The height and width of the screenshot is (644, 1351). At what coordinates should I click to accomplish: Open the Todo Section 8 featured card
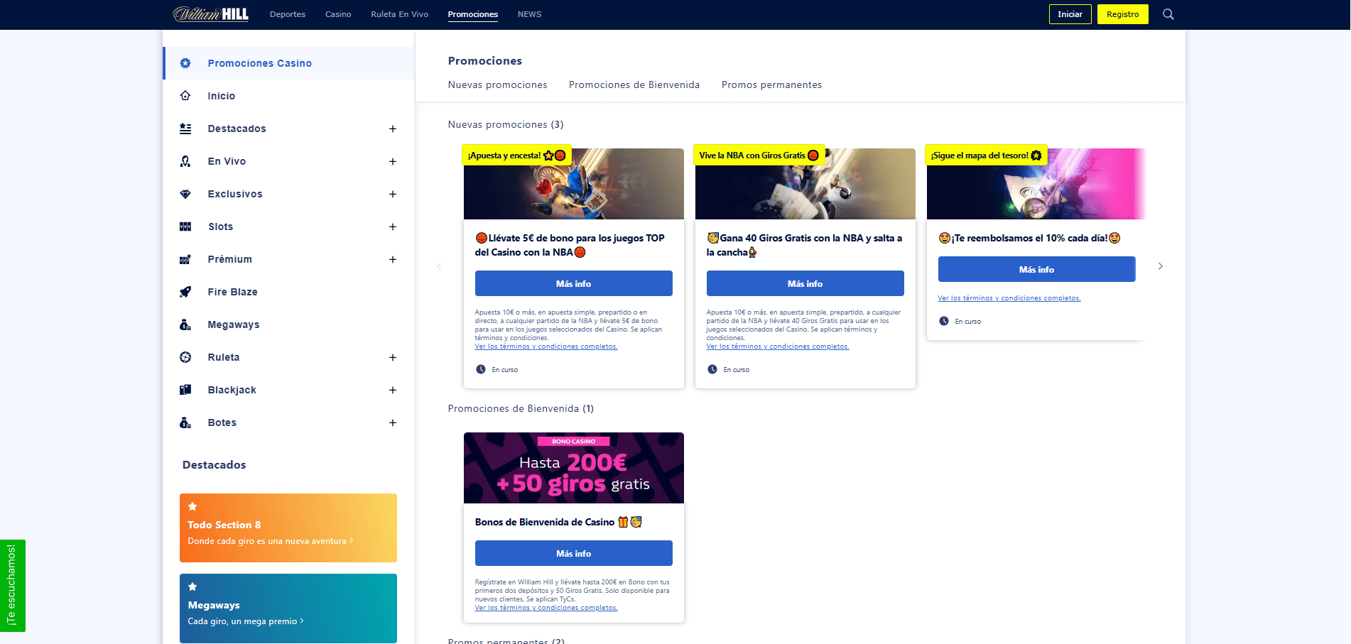(288, 528)
